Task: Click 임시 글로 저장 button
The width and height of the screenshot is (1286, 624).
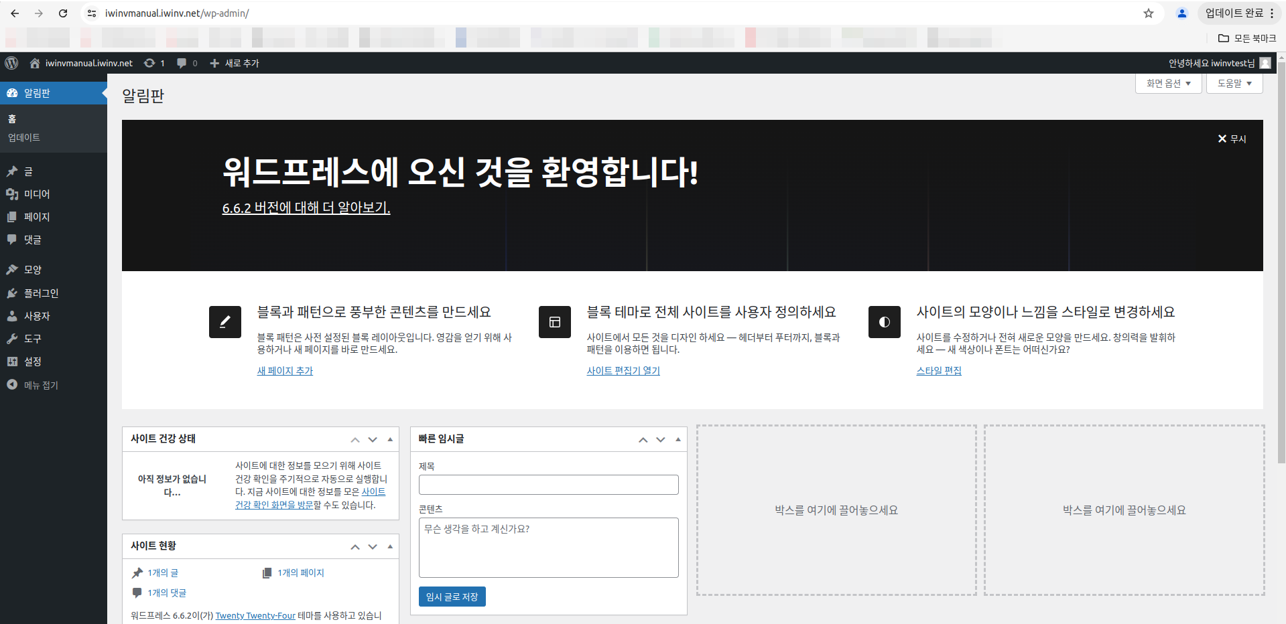Action: pyautogui.click(x=452, y=597)
